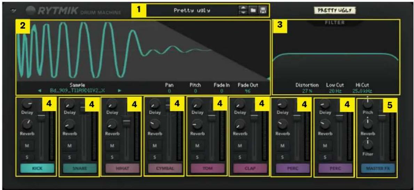Select previous patch with the up arrow

coord(244,9)
